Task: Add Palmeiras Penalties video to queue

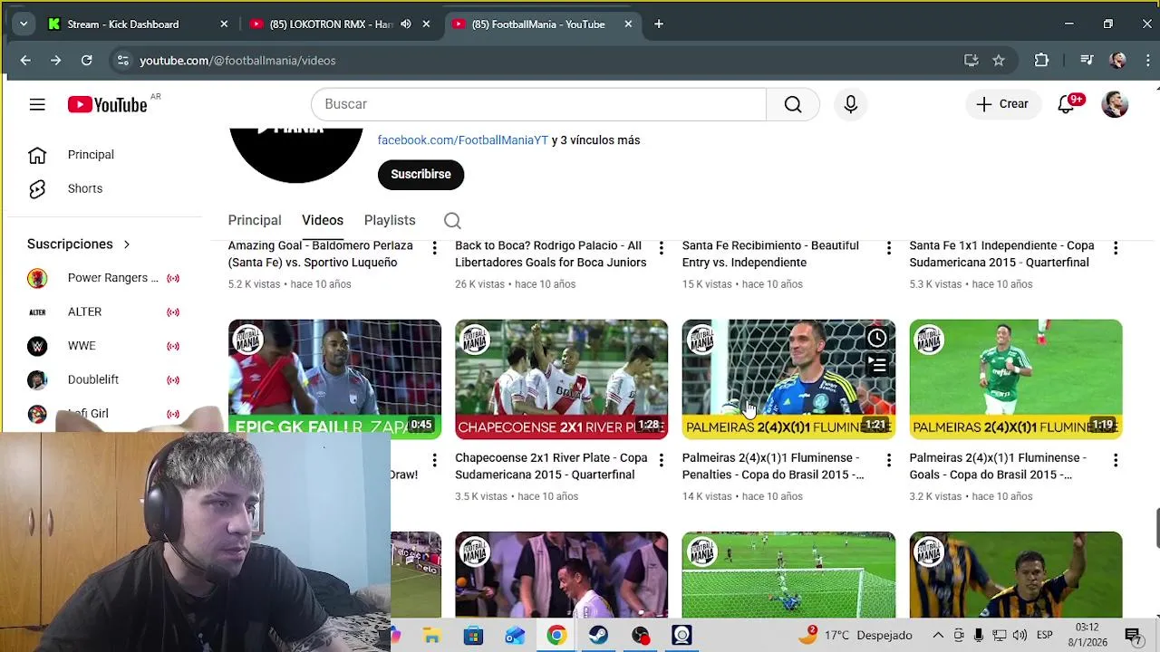Action: tap(877, 366)
